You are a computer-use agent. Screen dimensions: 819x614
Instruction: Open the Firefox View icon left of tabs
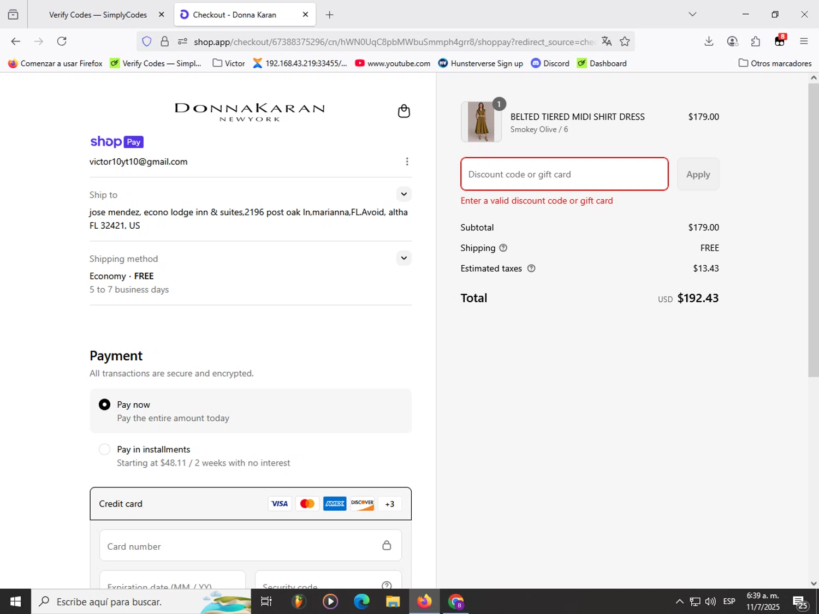tap(13, 15)
